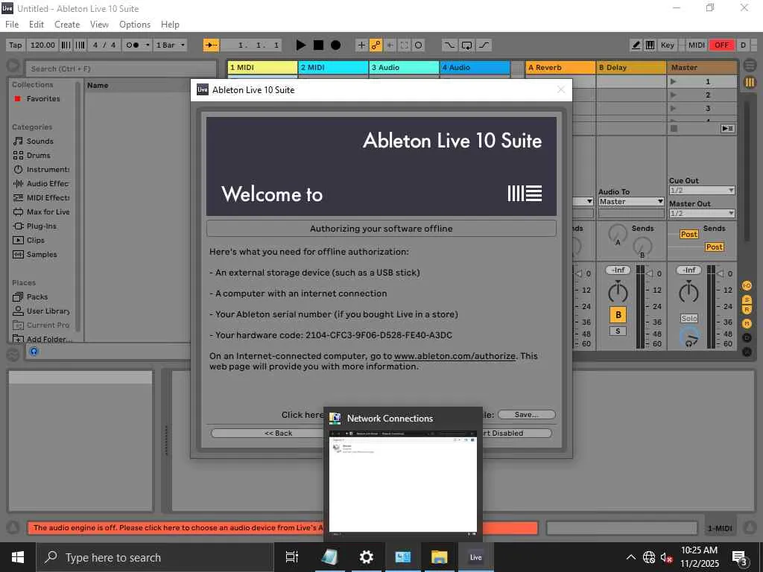Toggle Draw Mode pencil icon
The height and width of the screenshot is (572, 763).
point(636,45)
